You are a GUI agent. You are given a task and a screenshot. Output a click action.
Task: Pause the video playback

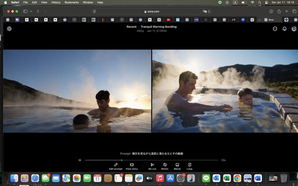80,160
